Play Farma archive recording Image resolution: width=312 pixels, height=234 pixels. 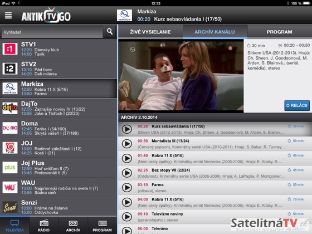tap(127, 188)
